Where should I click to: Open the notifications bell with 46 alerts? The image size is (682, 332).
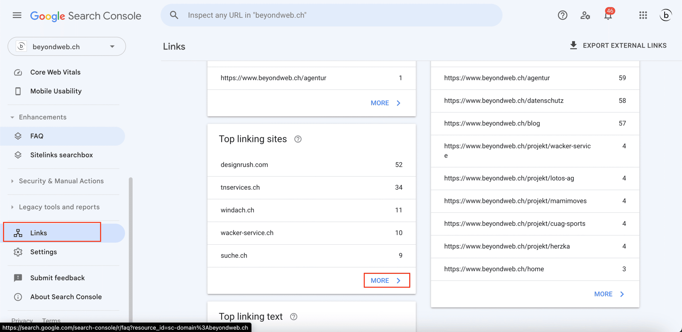tap(608, 15)
